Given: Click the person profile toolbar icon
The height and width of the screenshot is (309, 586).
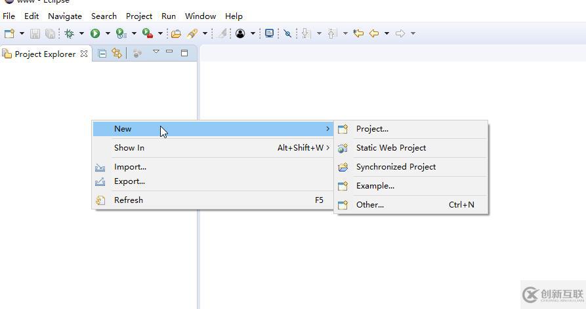Looking at the screenshot, I should coord(240,33).
